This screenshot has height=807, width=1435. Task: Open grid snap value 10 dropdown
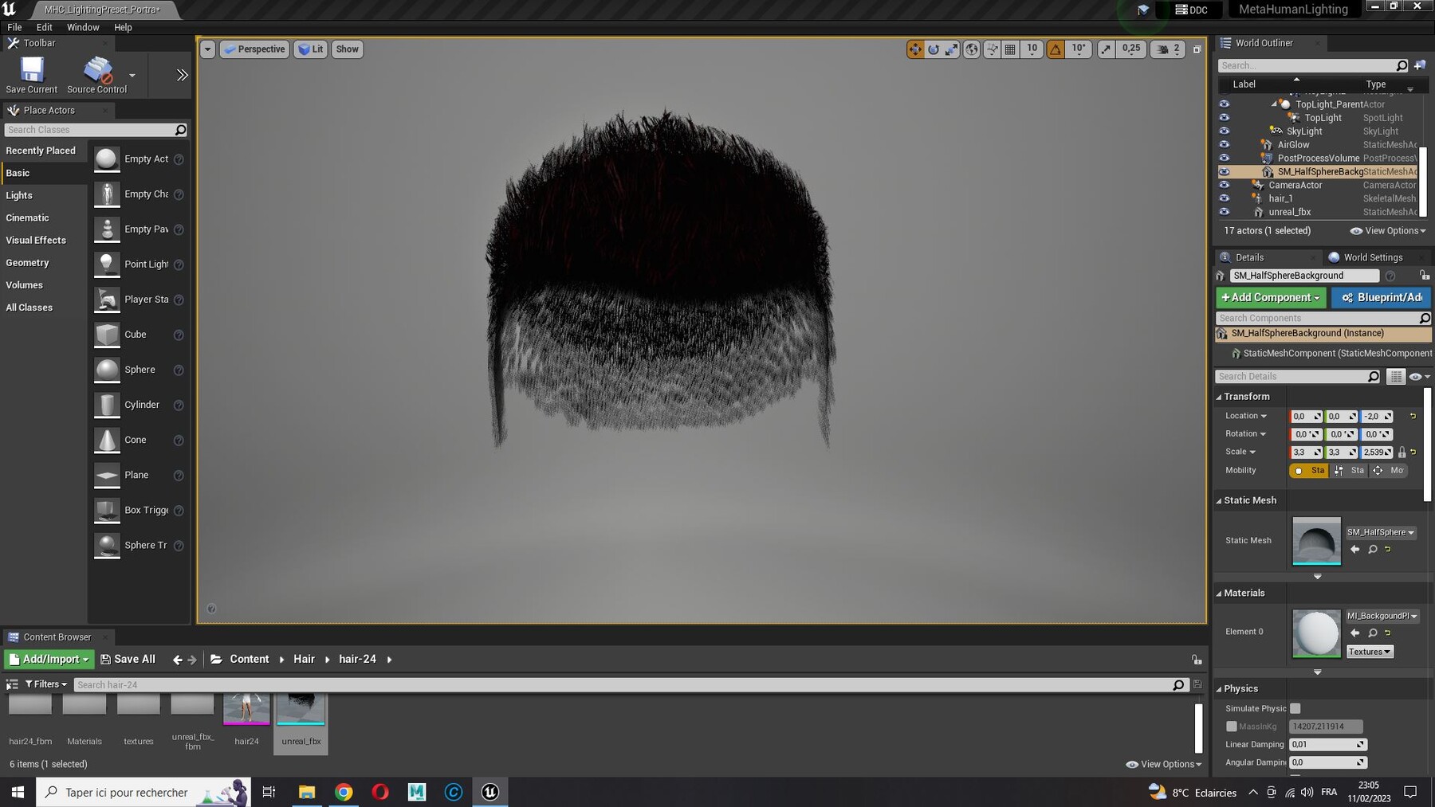tap(1032, 49)
